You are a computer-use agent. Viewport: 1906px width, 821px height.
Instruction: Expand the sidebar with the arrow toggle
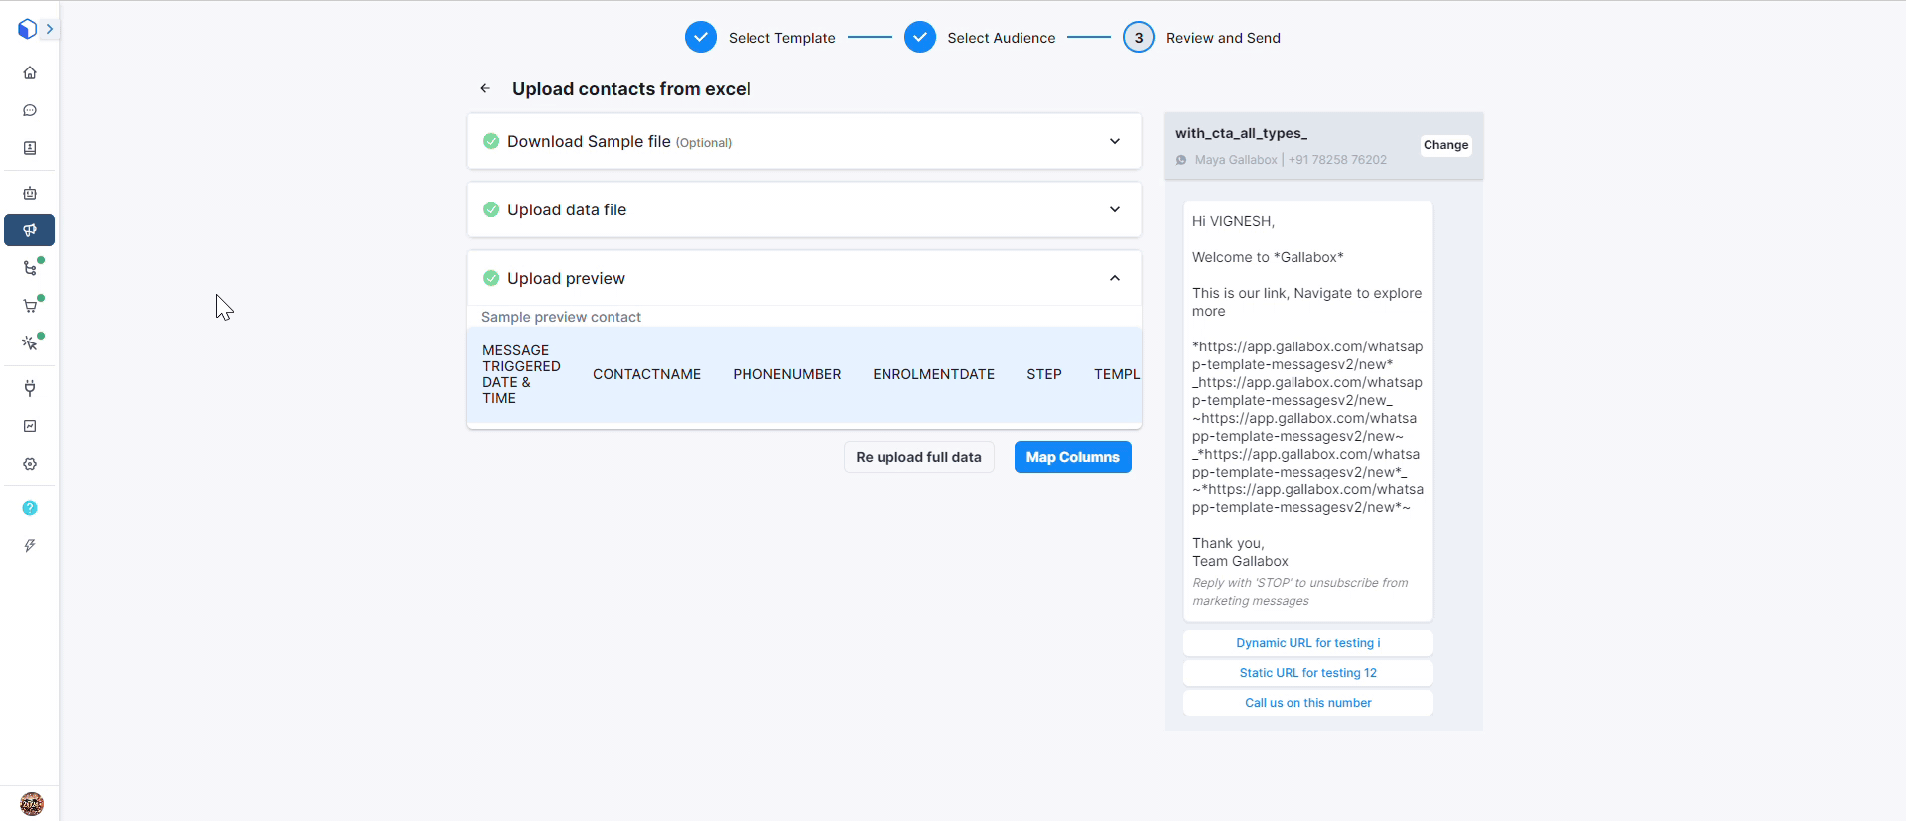click(49, 29)
